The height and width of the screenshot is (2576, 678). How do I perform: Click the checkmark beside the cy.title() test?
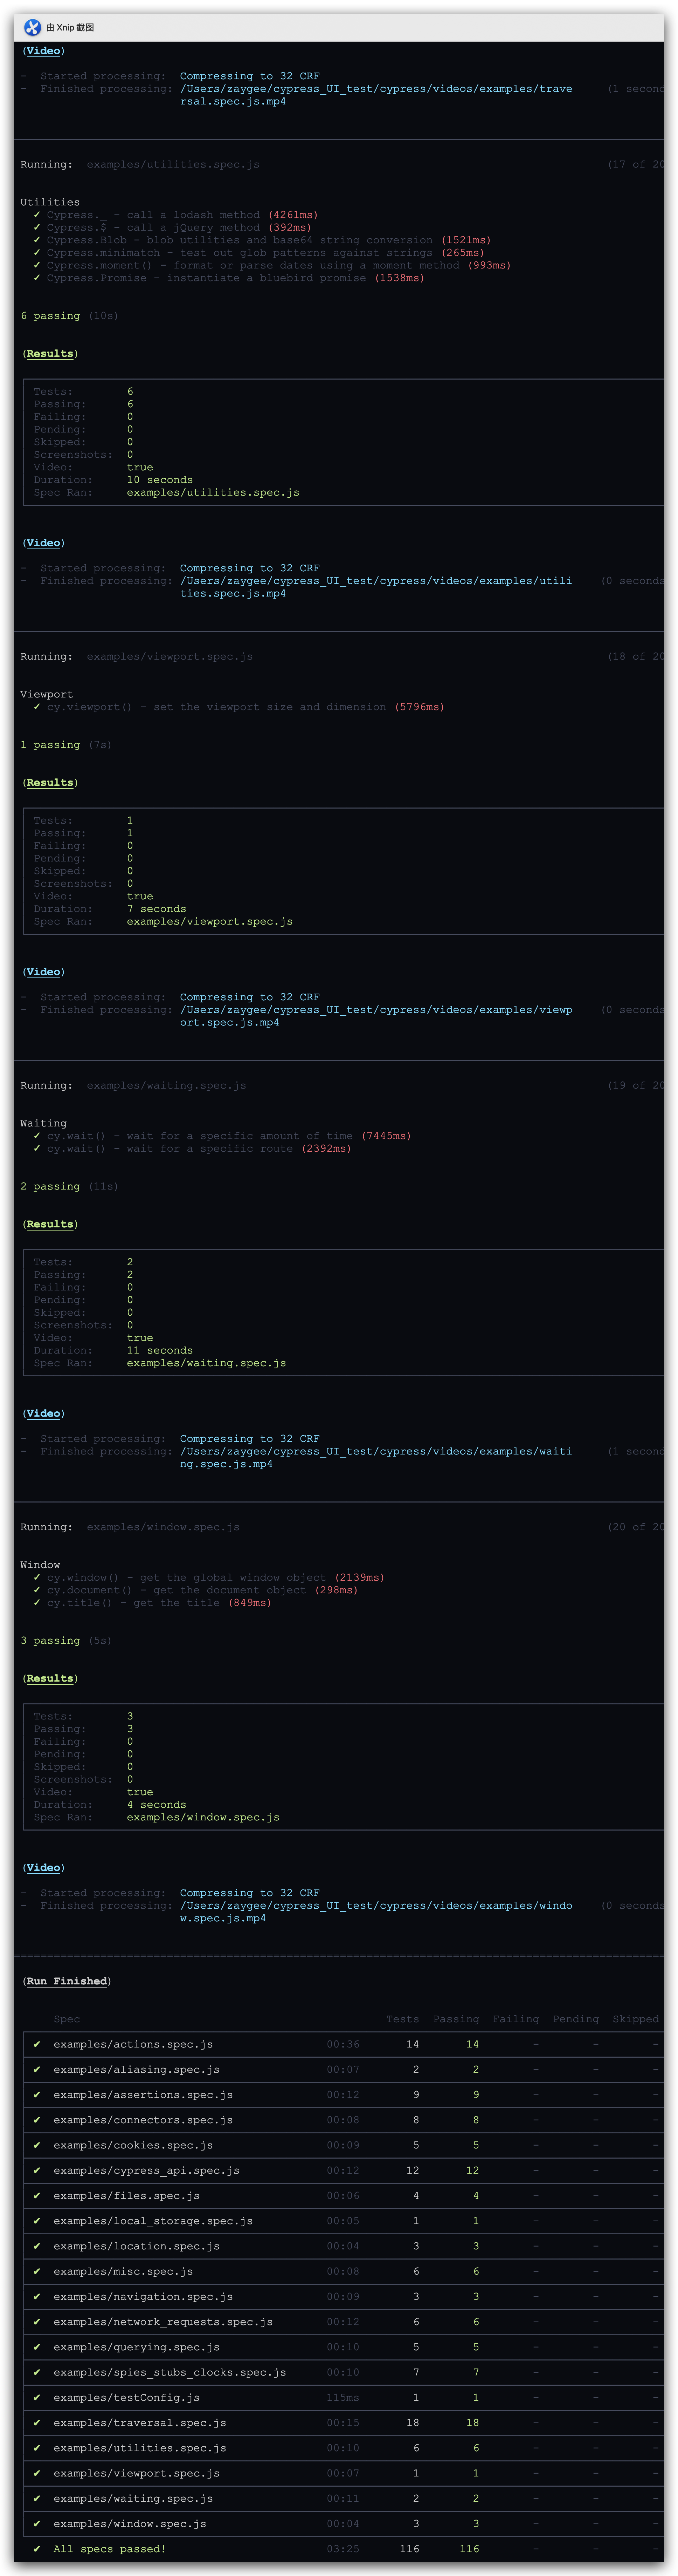tap(37, 1603)
